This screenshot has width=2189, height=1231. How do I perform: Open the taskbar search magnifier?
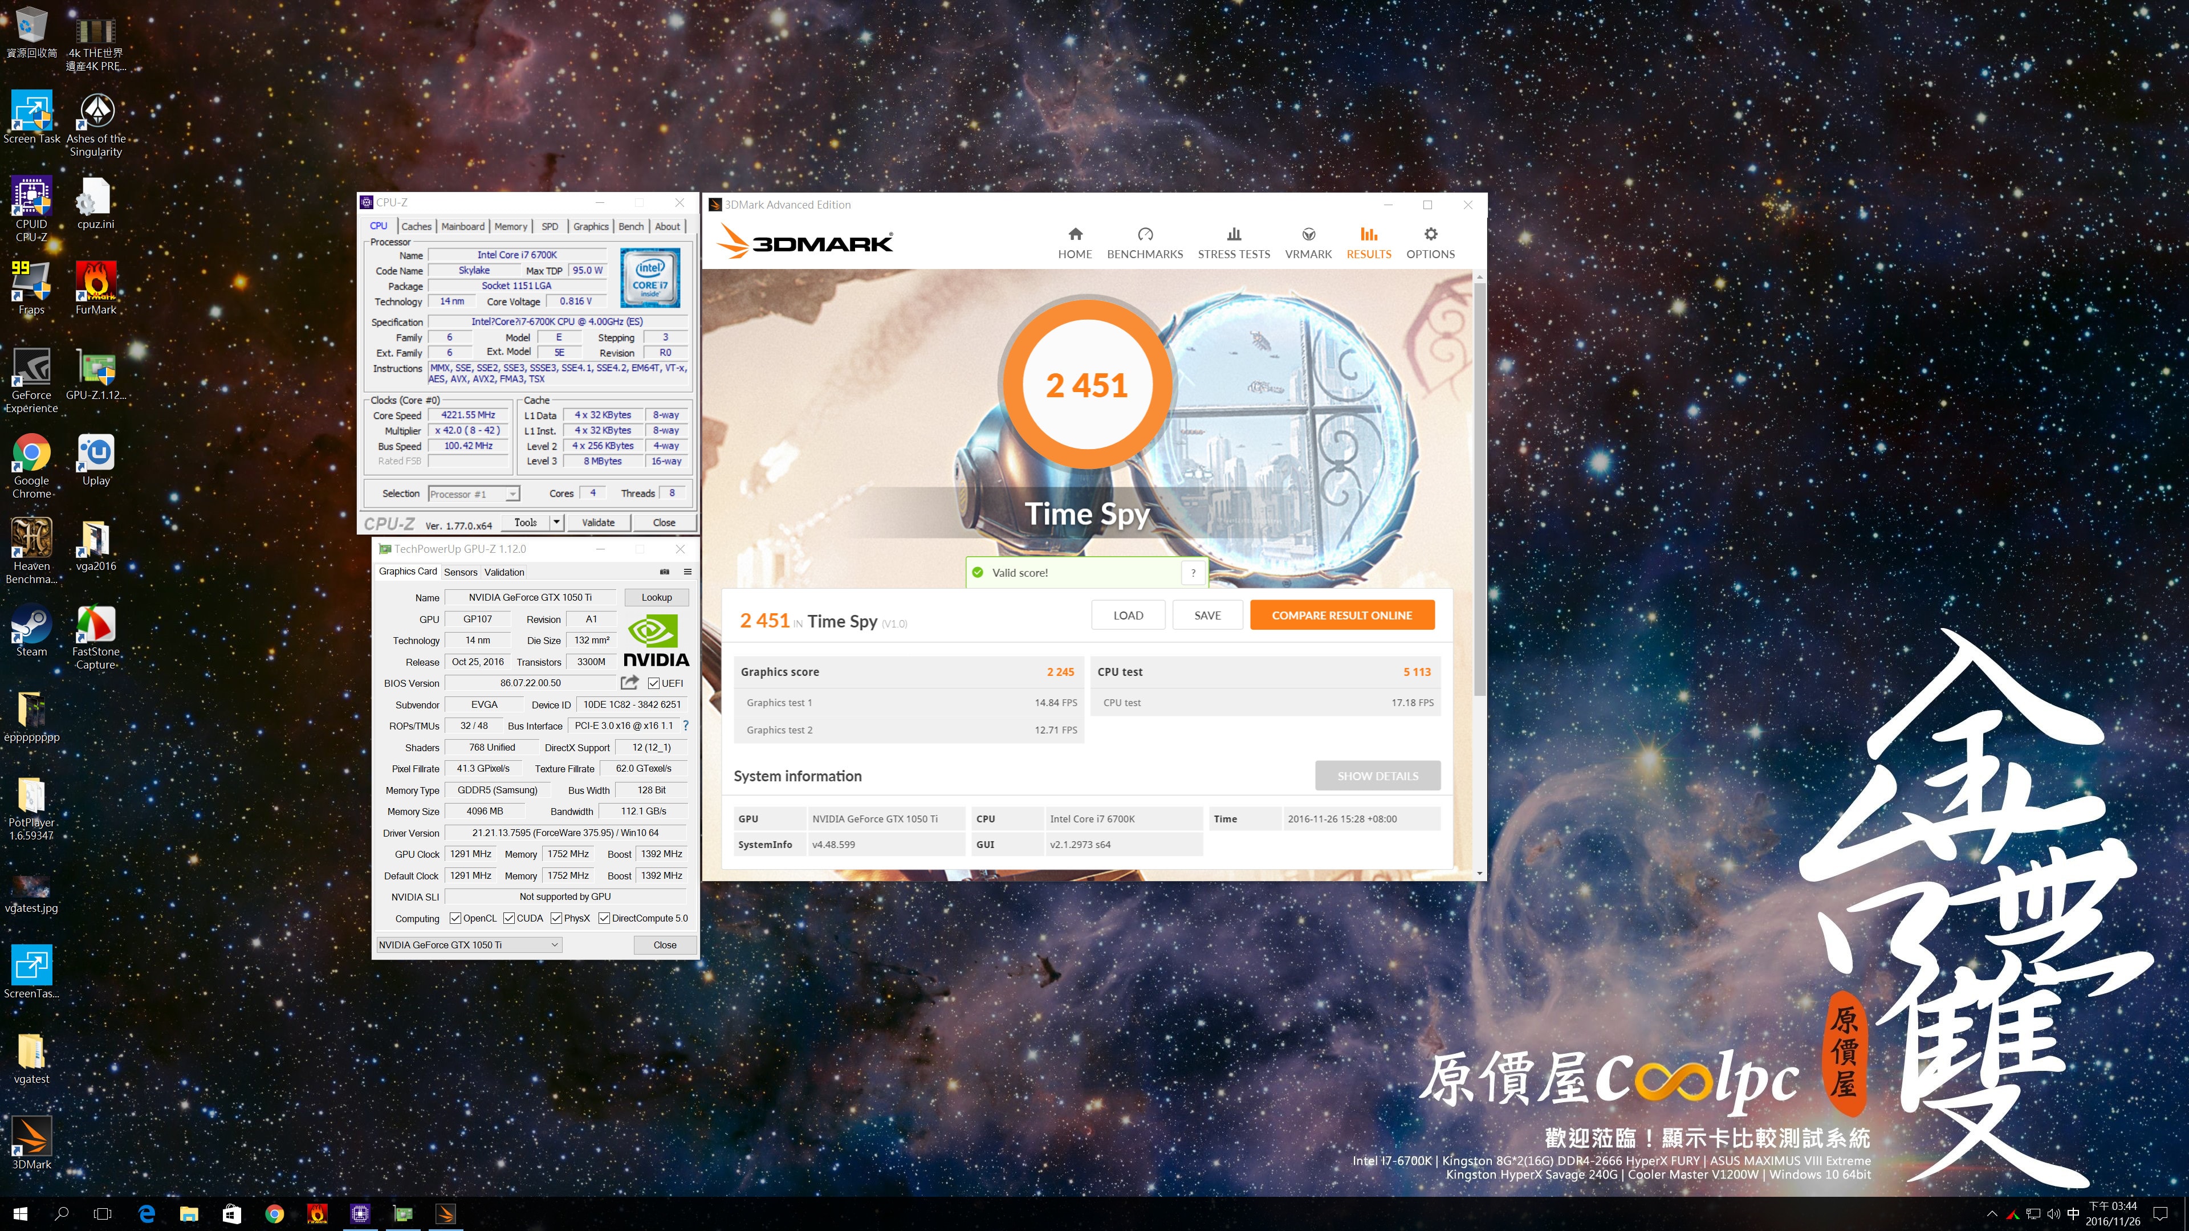tap(62, 1213)
